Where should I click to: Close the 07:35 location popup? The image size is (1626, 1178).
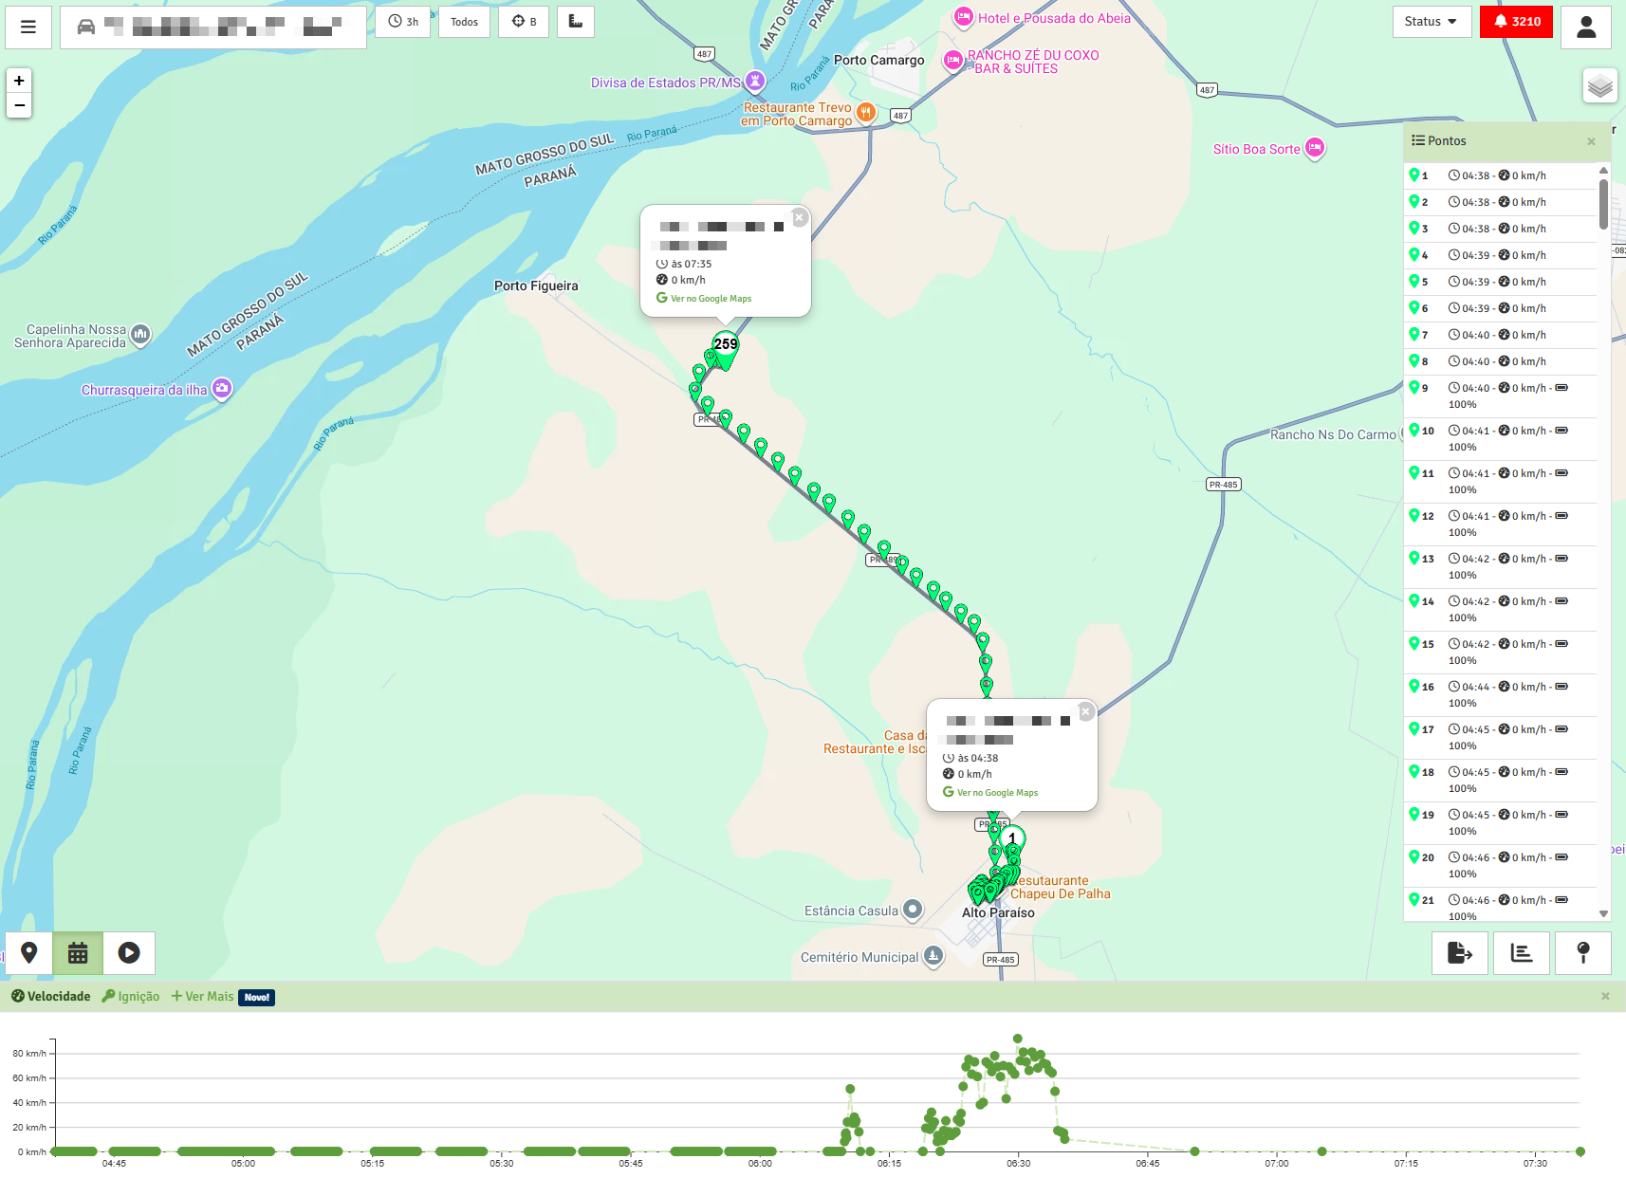[x=800, y=218]
